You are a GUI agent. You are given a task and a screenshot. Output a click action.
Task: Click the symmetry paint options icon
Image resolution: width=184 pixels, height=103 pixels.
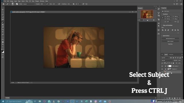click(86, 4)
